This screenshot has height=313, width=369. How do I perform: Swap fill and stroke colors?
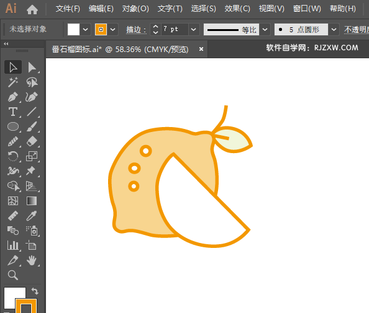(x=35, y=291)
